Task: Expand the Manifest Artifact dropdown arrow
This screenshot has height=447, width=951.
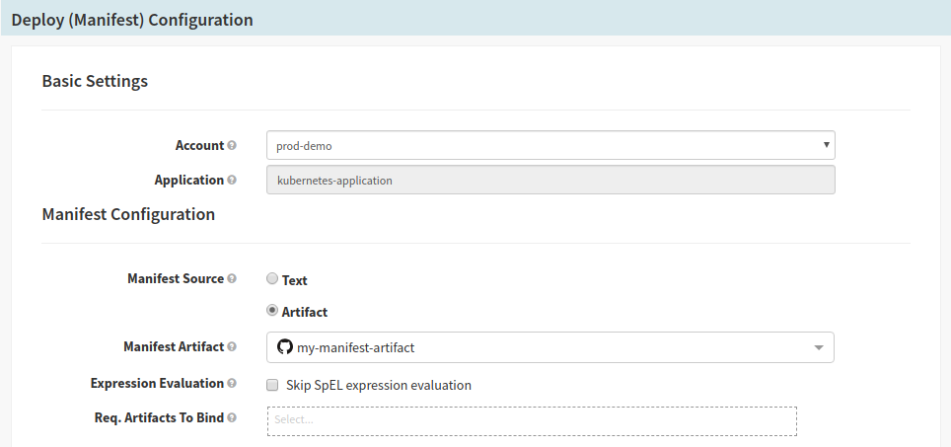Action: tap(818, 347)
